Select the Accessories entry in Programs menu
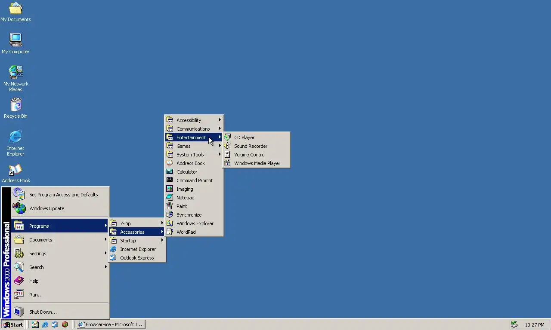 pyautogui.click(x=136, y=232)
